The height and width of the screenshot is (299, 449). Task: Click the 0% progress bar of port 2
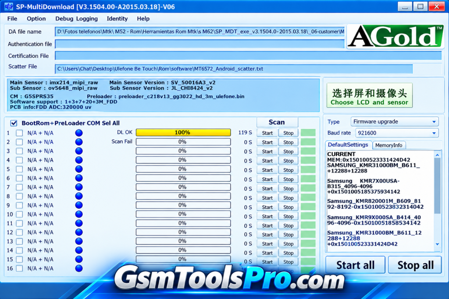(183, 142)
